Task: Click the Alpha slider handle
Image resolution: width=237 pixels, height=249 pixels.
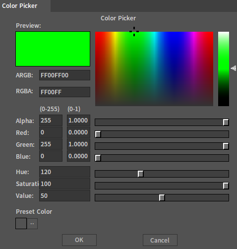Action: (x=226, y=122)
